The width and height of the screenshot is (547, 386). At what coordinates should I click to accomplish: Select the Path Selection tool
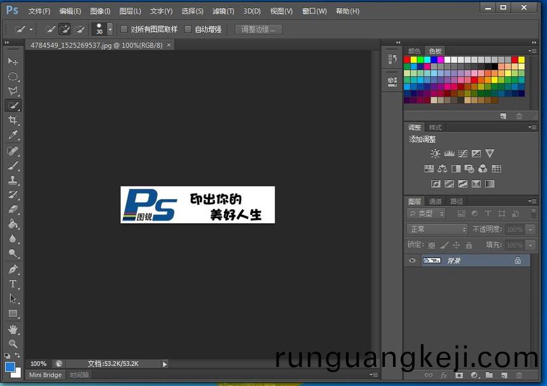13,298
